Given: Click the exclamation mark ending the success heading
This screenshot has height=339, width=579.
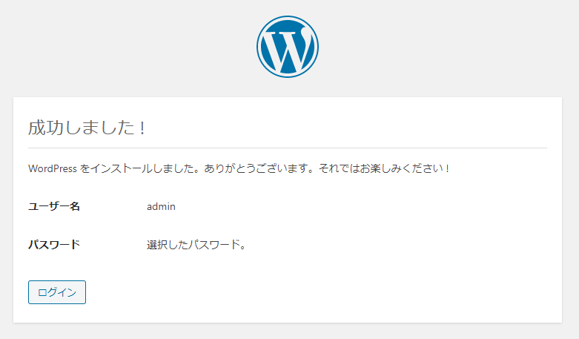Looking at the screenshot, I should pos(142,127).
